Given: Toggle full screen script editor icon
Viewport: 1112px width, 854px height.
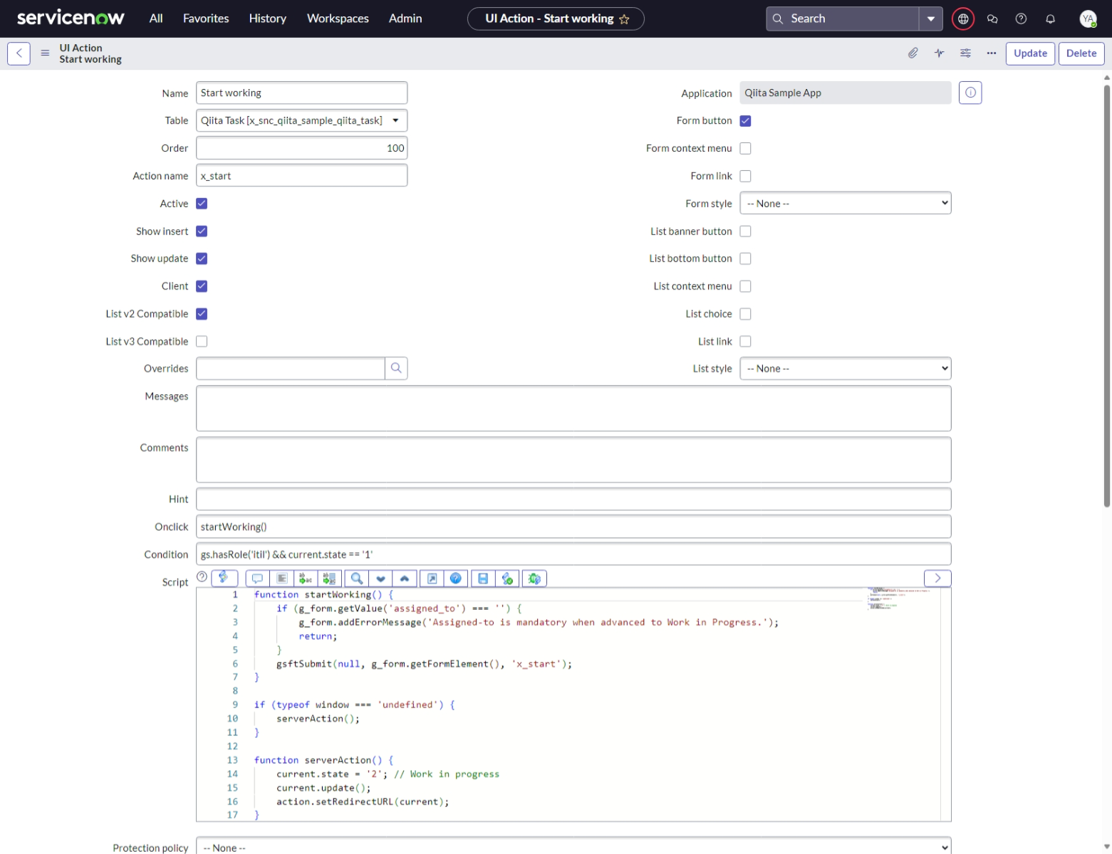Looking at the screenshot, I should (x=432, y=579).
